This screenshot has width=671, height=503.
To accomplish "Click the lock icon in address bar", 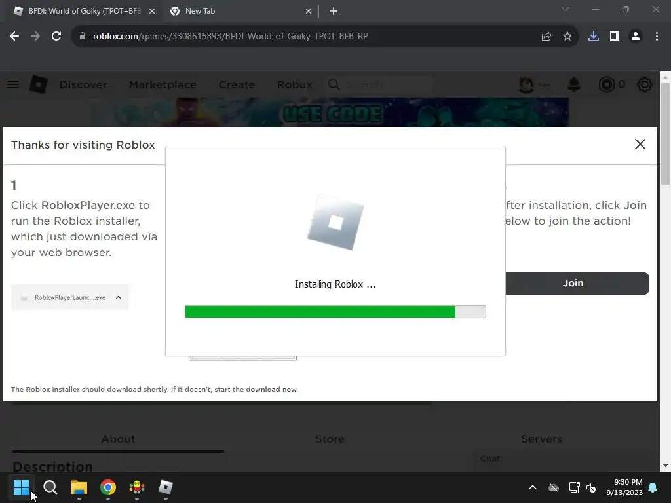I will 83,37.
